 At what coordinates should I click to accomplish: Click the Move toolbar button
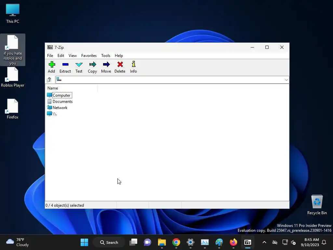pyautogui.click(x=106, y=67)
